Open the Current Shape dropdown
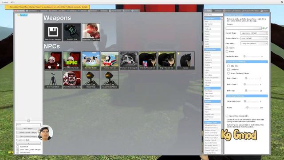 click(x=254, y=33)
